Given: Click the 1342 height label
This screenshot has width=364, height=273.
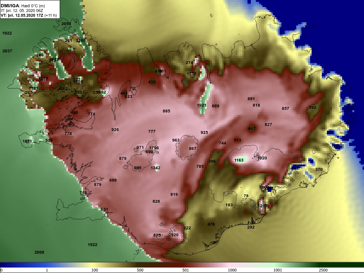Looking at the screenshot, I should pyautogui.click(x=155, y=168).
